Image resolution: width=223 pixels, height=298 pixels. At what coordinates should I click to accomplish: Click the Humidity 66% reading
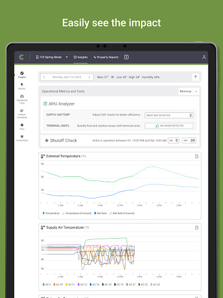coord(150,77)
